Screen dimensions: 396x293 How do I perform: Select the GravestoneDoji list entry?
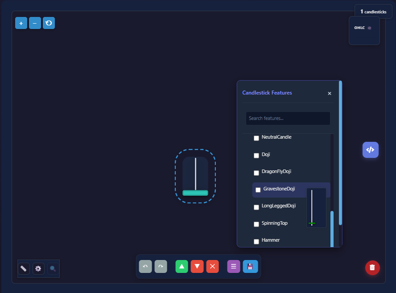pyautogui.click(x=279, y=190)
